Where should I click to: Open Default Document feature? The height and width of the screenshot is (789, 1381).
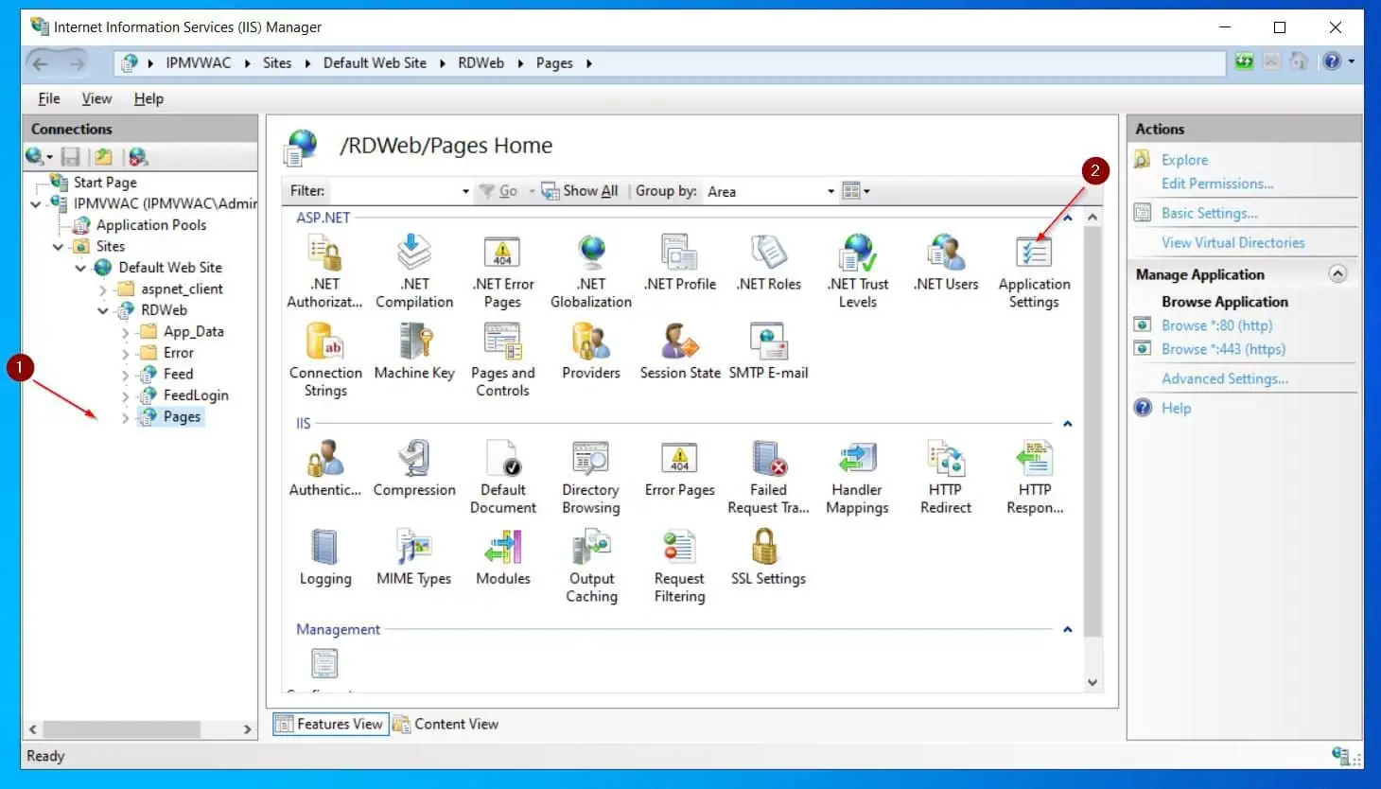[502, 478]
